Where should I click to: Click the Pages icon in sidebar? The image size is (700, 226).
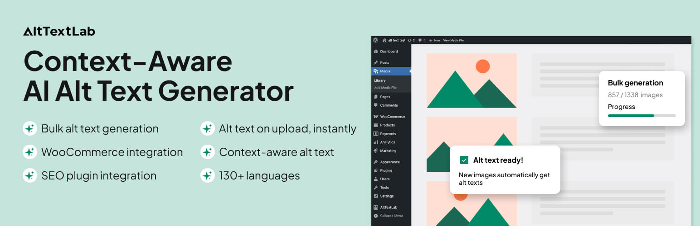[x=376, y=97]
